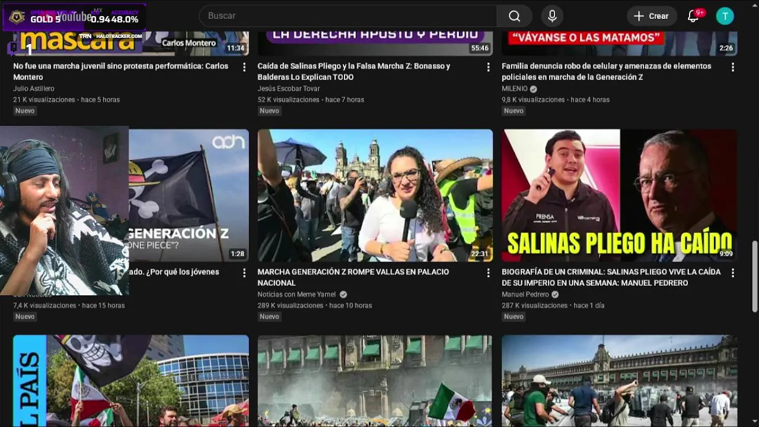This screenshot has width=759, height=427.
Task: Click verified badge next to MILENIO
Action: pyautogui.click(x=533, y=89)
